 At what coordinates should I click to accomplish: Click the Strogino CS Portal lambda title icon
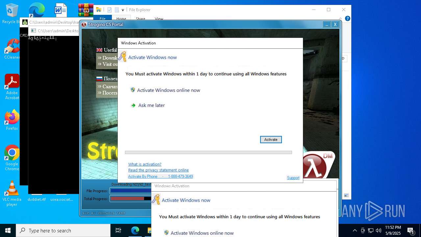coord(84,24)
